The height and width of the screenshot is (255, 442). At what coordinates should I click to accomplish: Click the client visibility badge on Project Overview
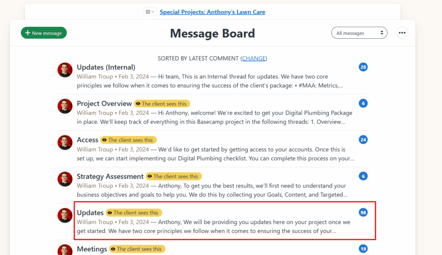click(162, 104)
